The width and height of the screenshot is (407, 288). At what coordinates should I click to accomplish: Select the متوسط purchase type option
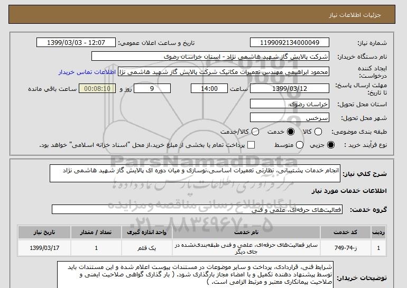point(300,145)
